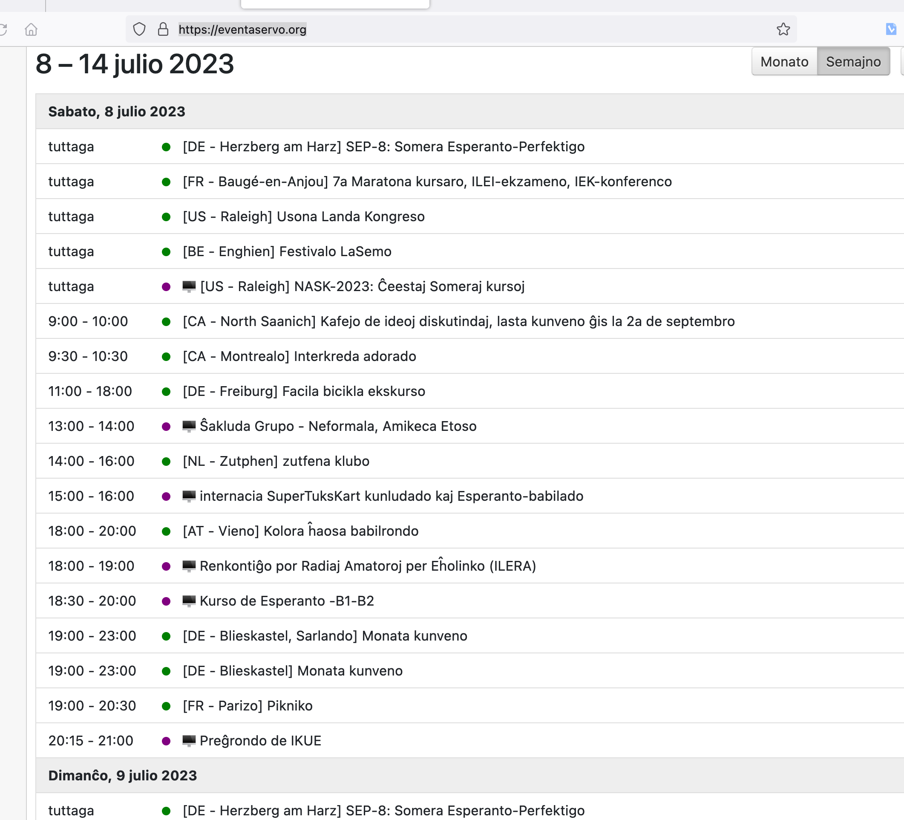Screen dimensions: 904x820
Task: Click the address bar URL field
Action: 461,29
